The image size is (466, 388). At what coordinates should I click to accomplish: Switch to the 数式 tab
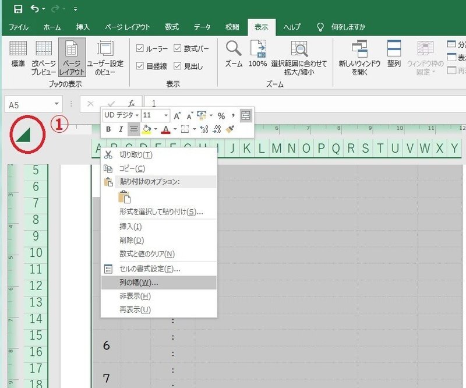pyautogui.click(x=172, y=27)
